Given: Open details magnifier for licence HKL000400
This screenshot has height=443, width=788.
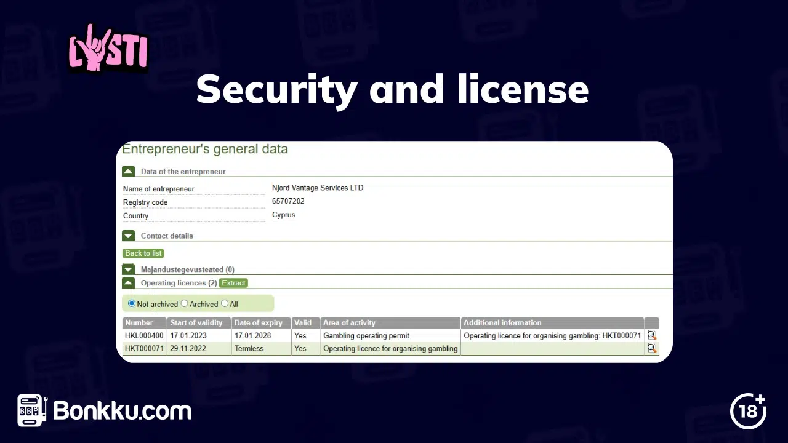Looking at the screenshot, I should coord(651,335).
